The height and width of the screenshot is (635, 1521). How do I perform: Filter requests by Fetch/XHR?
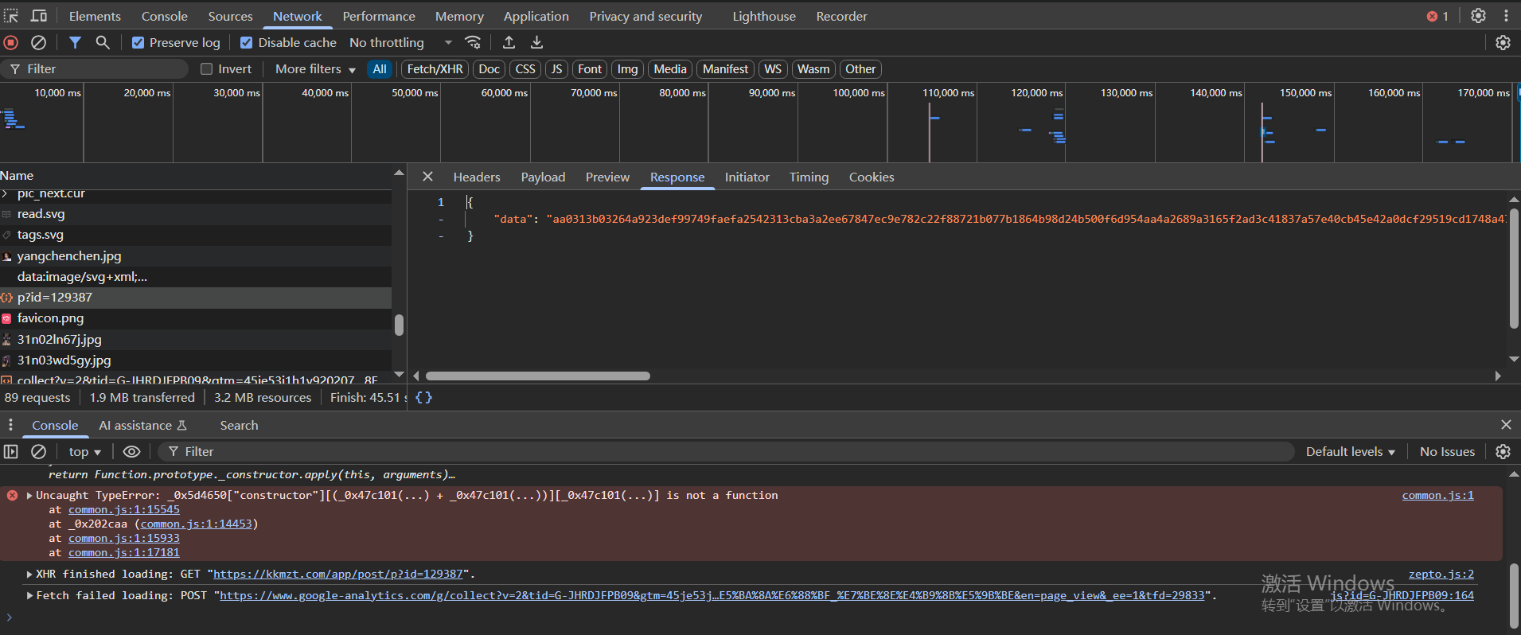[x=435, y=69]
